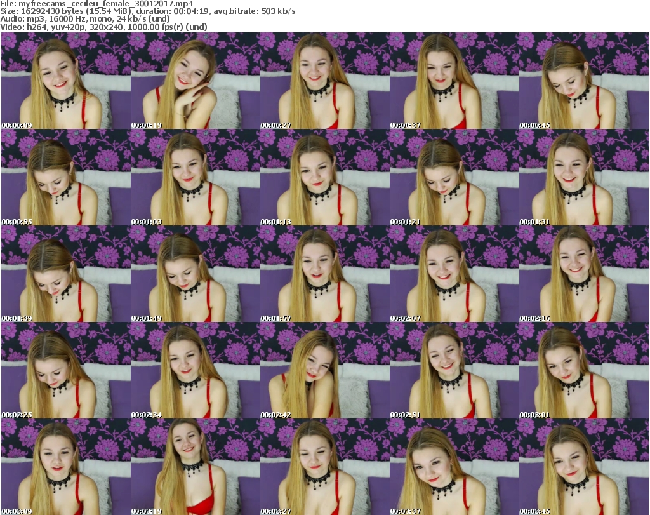Click the frame labeled 00:02:07
650x515 pixels.
[x=453, y=274]
